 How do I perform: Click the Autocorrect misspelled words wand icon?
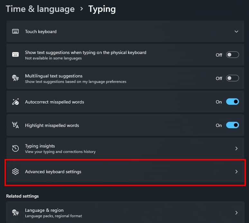[15, 102]
